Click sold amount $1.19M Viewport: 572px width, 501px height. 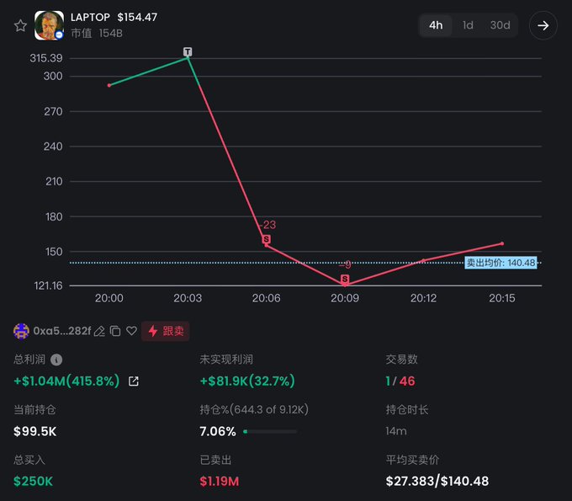pos(220,482)
